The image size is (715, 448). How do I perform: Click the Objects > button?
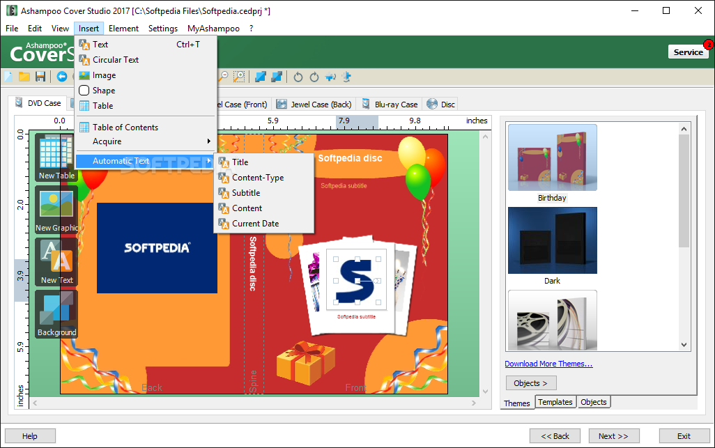click(531, 383)
